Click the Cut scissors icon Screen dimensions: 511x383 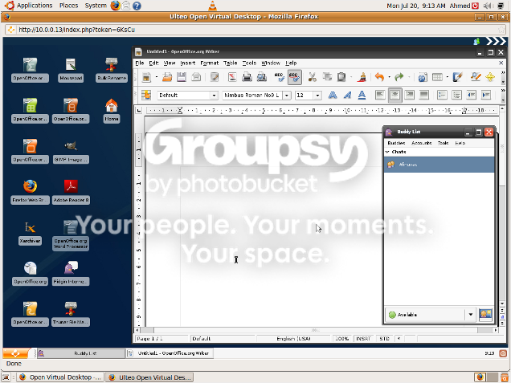(x=312, y=77)
